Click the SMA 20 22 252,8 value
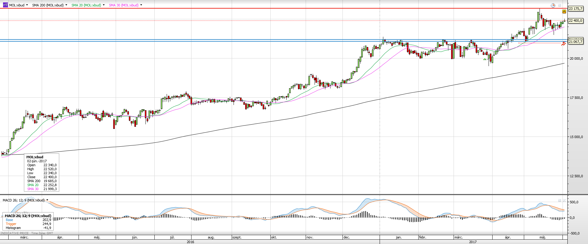The image size is (588, 244). point(50,185)
